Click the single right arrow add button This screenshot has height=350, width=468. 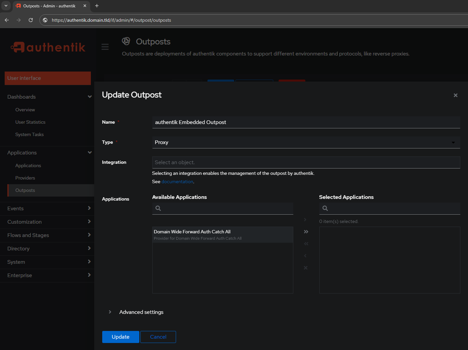coord(305,220)
